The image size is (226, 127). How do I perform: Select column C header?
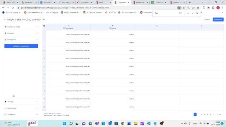tap(157, 27)
